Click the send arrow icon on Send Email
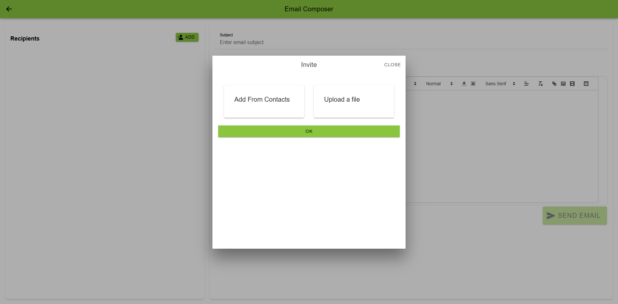The width and height of the screenshot is (618, 304). 551,216
